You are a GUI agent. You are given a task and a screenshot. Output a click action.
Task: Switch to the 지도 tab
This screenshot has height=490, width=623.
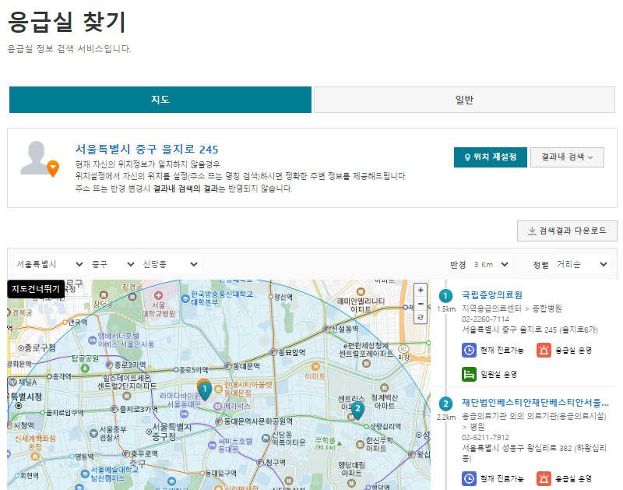[x=160, y=100]
